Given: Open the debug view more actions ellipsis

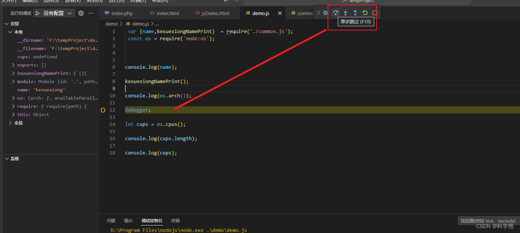Looking at the screenshot, I should (91, 13).
